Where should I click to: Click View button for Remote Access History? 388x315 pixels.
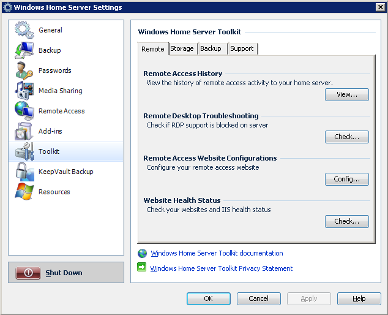tap(347, 94)
